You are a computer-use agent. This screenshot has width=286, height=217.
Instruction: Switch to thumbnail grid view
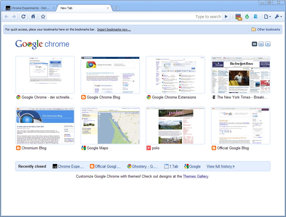254,44
